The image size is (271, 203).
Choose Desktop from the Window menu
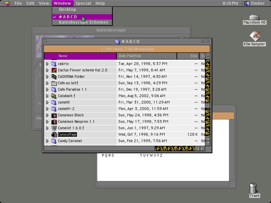coord(82,9)
